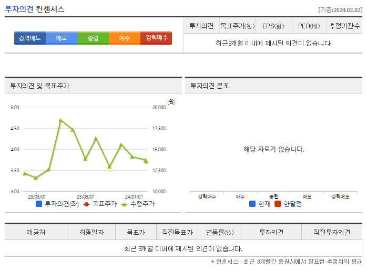Click the 현재 legend blue square
The width and height of the screenshot is (367, 271).
tap(252, 204)
